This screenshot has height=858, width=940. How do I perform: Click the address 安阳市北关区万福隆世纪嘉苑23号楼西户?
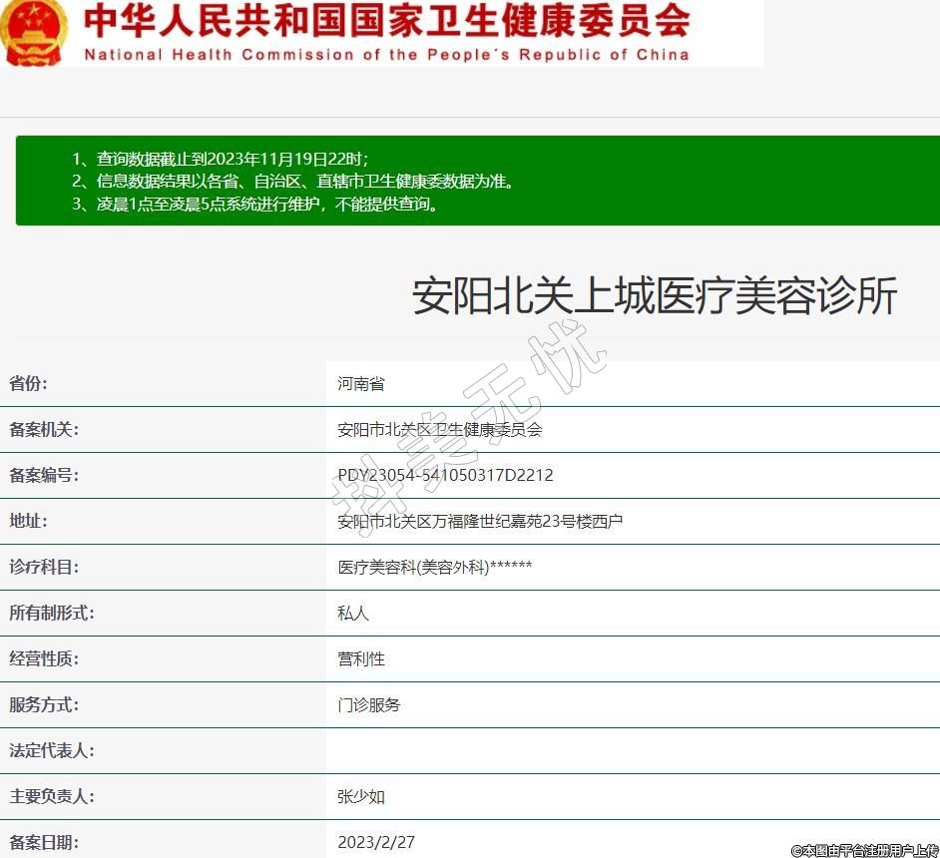click(480, 522)
